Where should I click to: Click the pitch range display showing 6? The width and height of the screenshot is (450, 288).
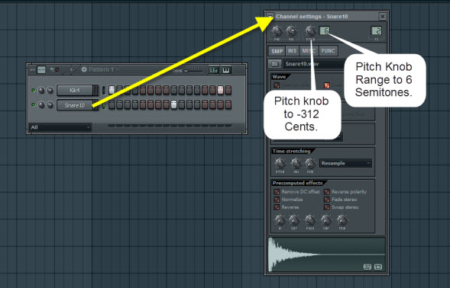pyautogui.click(x=325, y=30)
